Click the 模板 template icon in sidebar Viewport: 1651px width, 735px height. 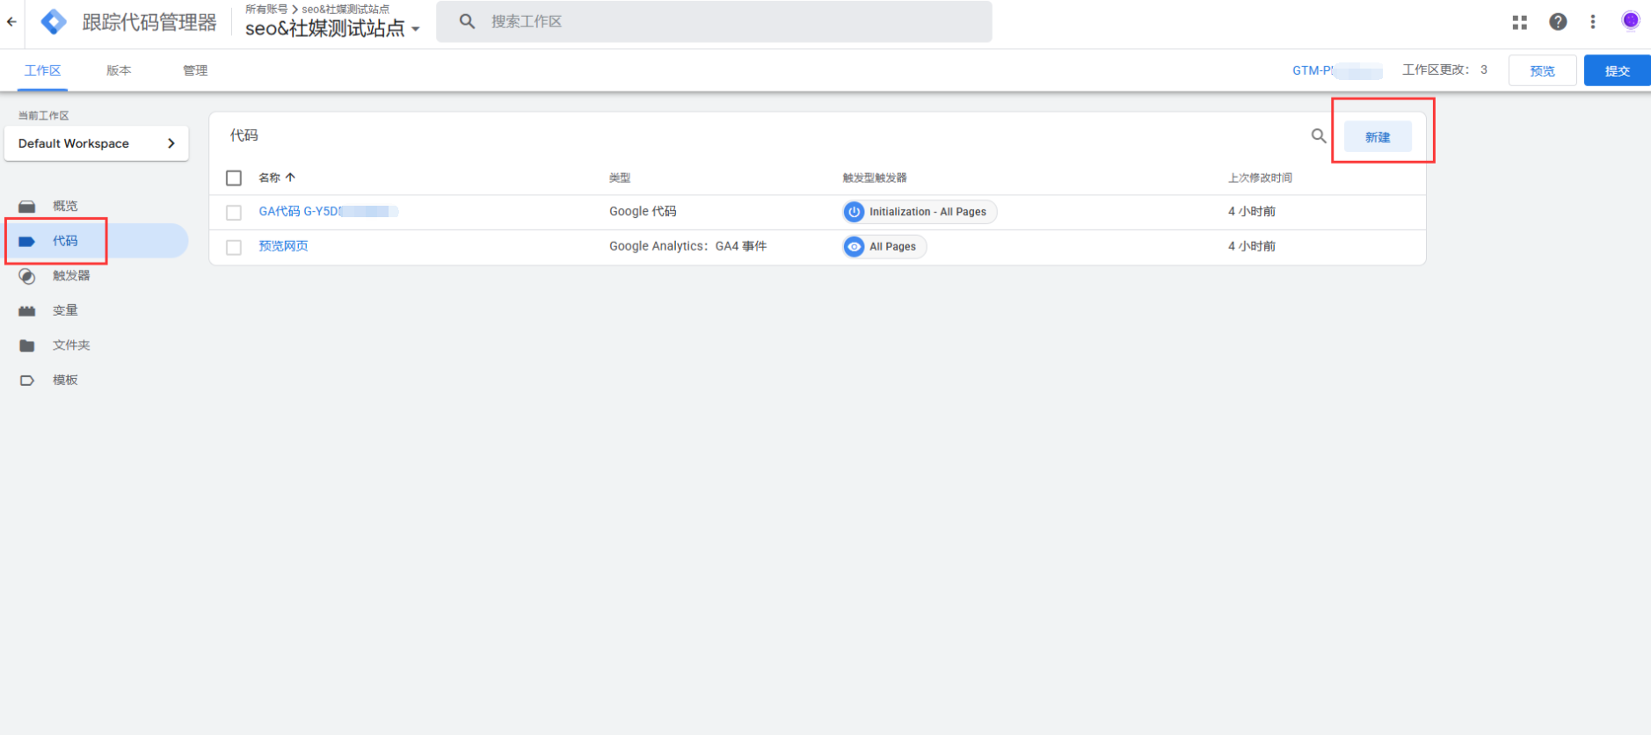coord(27,381)
